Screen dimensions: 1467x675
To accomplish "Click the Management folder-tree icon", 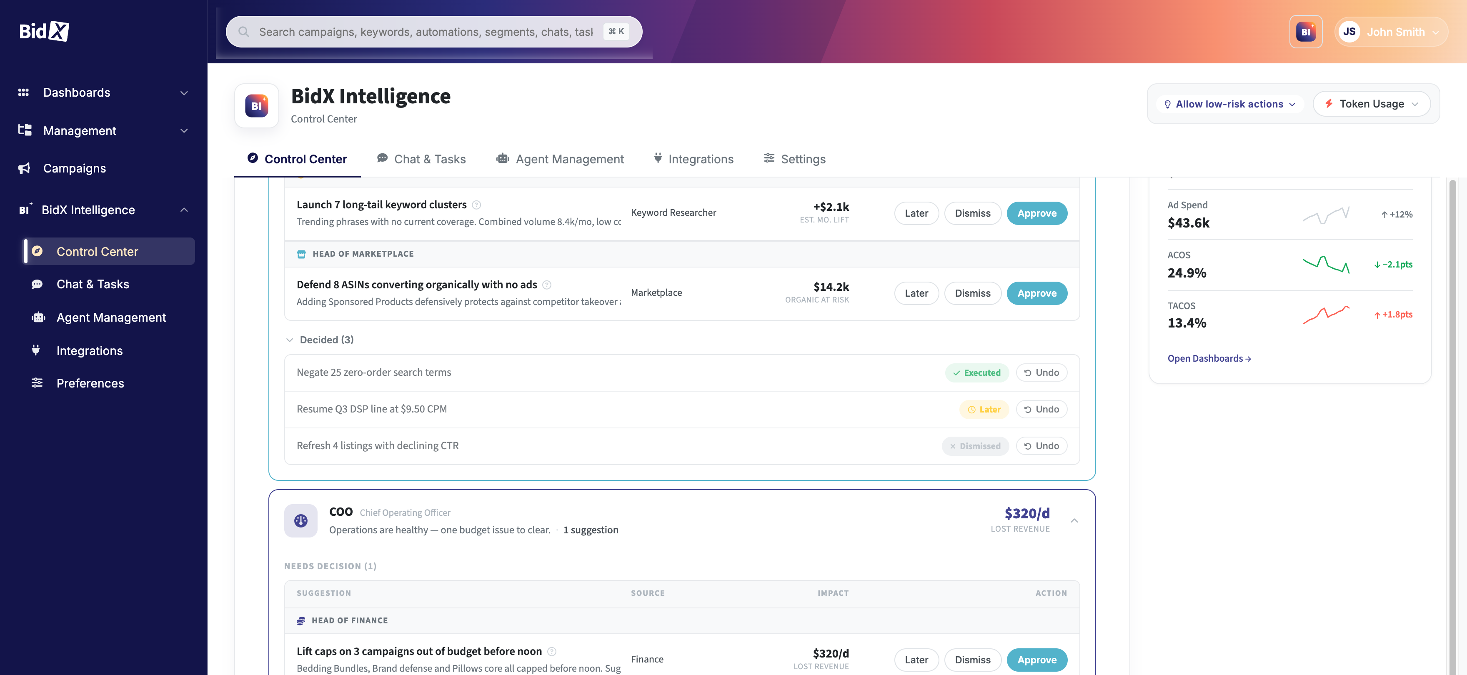I will [25, 130].
